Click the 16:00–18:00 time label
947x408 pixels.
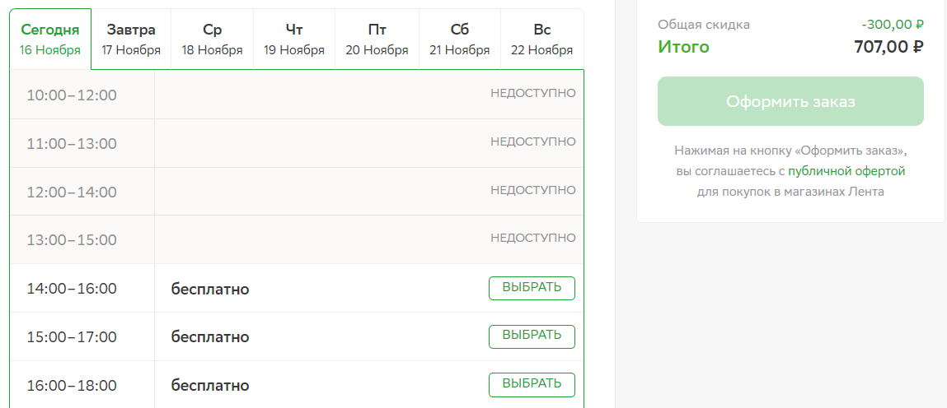coord(72,385)
